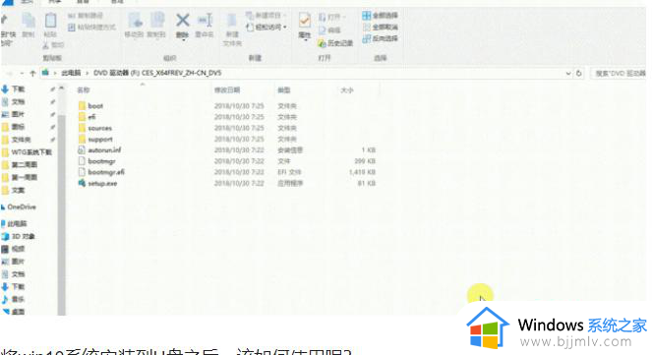Open the Move to (移动到) ribbon tool

pyautogui.click(x=135, y=25)
